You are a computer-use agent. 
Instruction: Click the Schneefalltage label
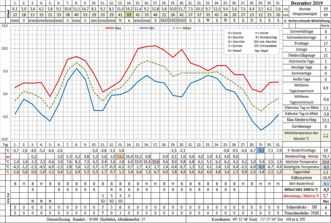301,32
